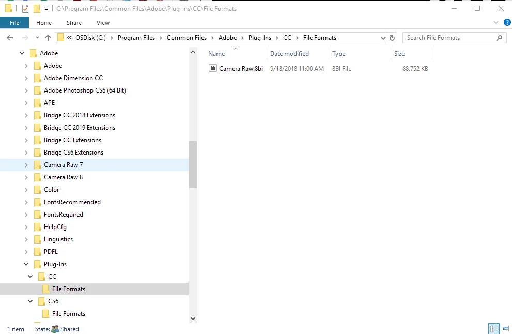
Task: Switch to the Home ribbon tab
Action: (x=44, y=23)
